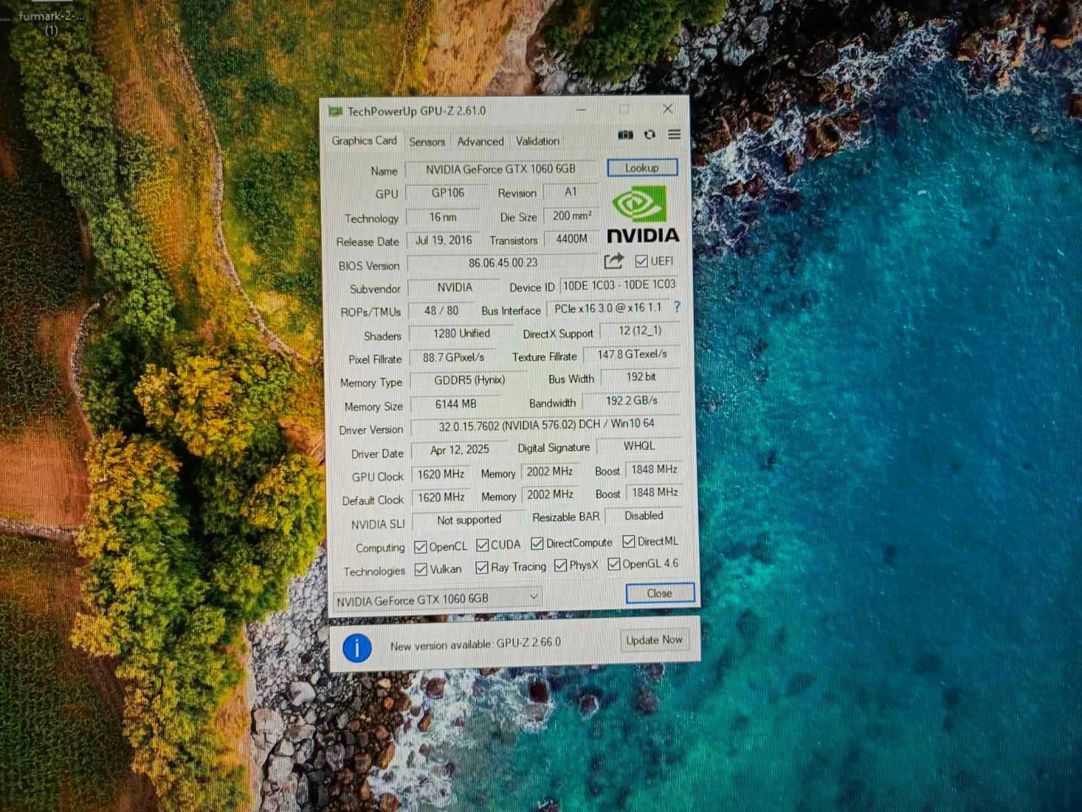
Task: Click the Device ID field value
Action: coord(619,285)
